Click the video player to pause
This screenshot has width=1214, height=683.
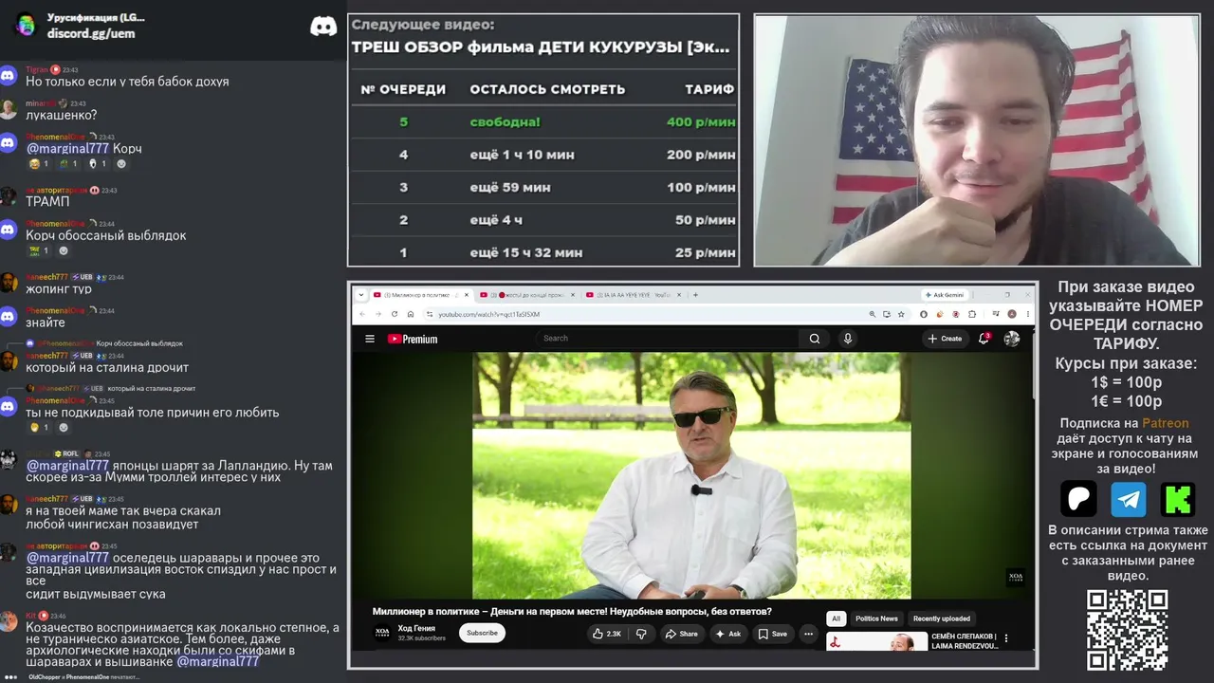[x=691, y=475]
